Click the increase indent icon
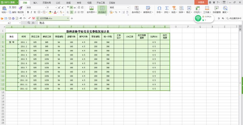This screenshot has height=125, width=243. (82, 7)
